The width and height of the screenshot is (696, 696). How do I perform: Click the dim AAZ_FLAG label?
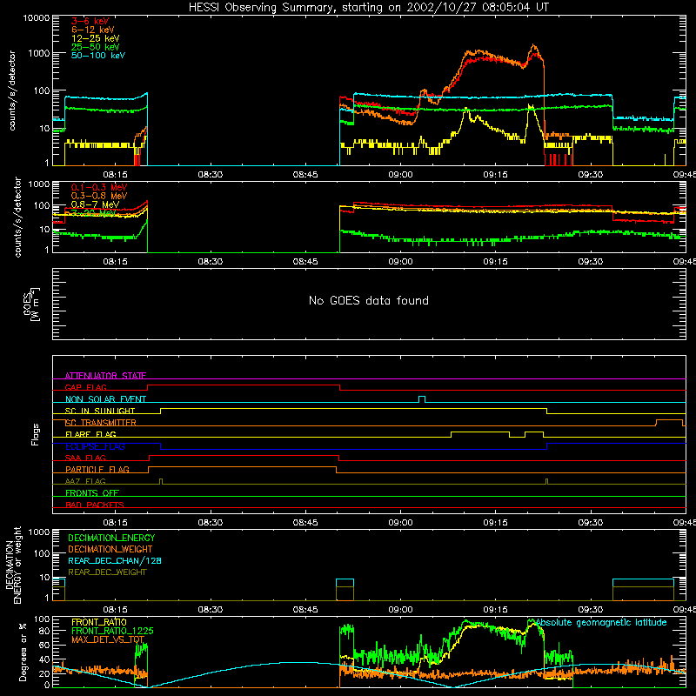[x=85, y=481]
